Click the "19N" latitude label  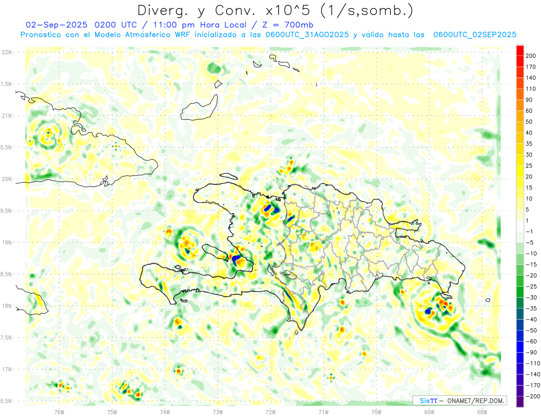tap(7, 243)
